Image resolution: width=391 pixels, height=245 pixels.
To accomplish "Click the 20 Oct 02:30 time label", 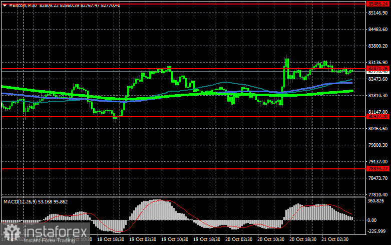I will click(239, 239).
